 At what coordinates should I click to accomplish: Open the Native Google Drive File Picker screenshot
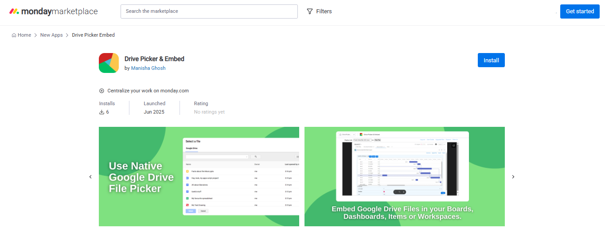click(x=199, y=177)
